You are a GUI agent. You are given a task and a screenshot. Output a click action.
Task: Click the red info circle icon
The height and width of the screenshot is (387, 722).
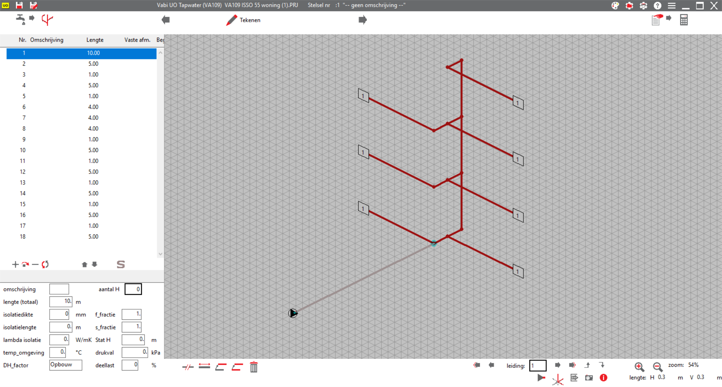604,378
